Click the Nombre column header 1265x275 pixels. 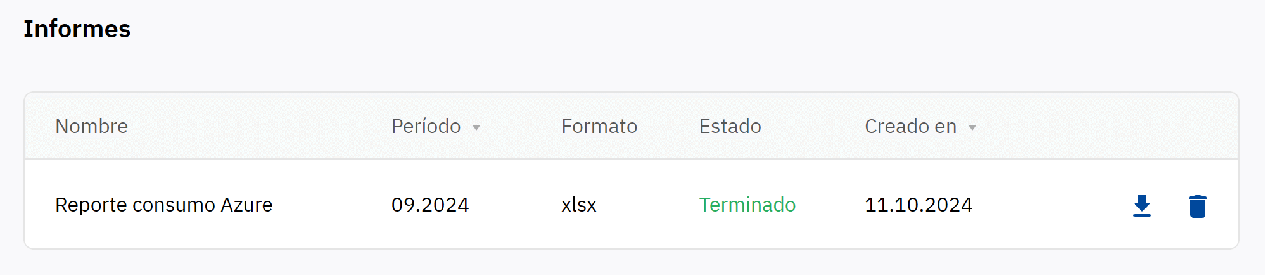point(91,126)
